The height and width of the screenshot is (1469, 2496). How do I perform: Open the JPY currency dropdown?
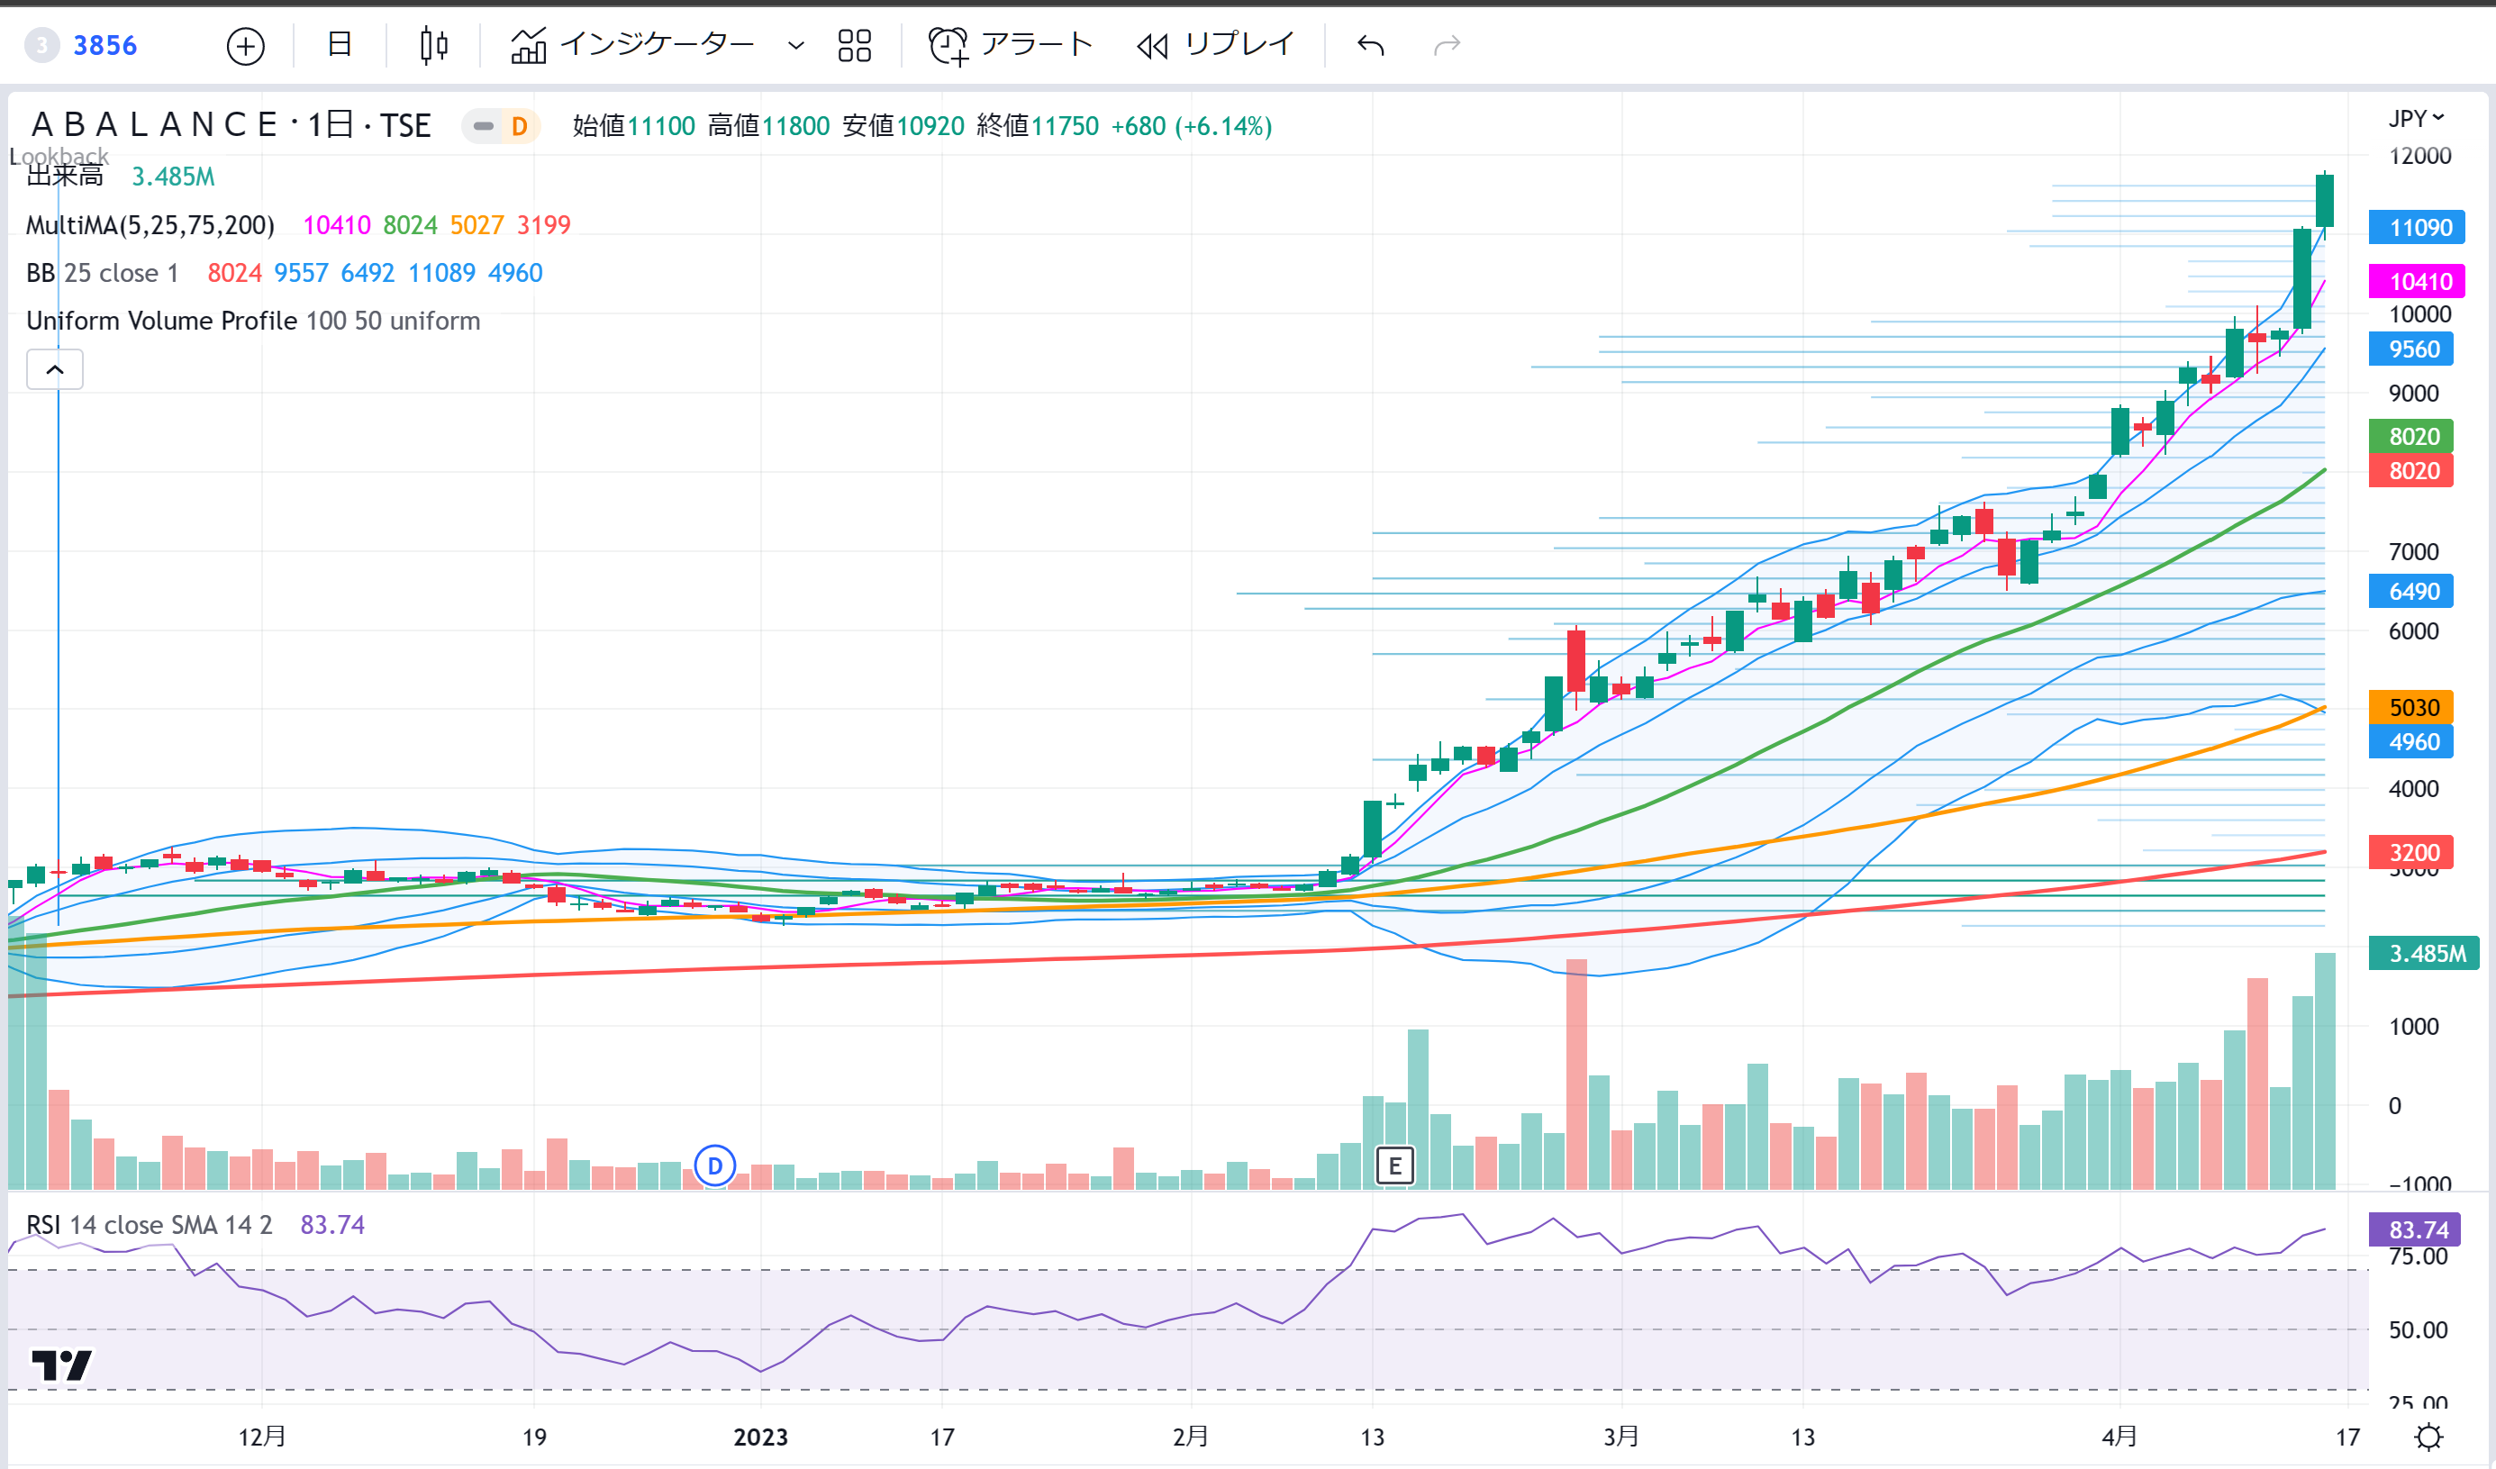coord(2416,119)
